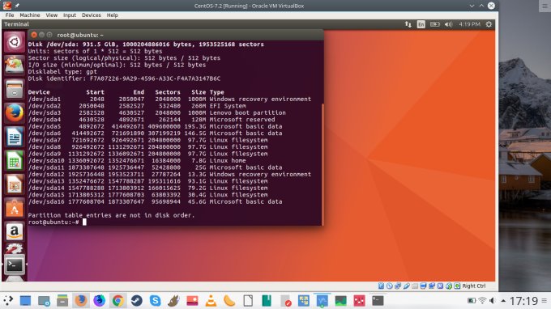
Task: Launch Skype from the host taskbar
Action: 155,301
